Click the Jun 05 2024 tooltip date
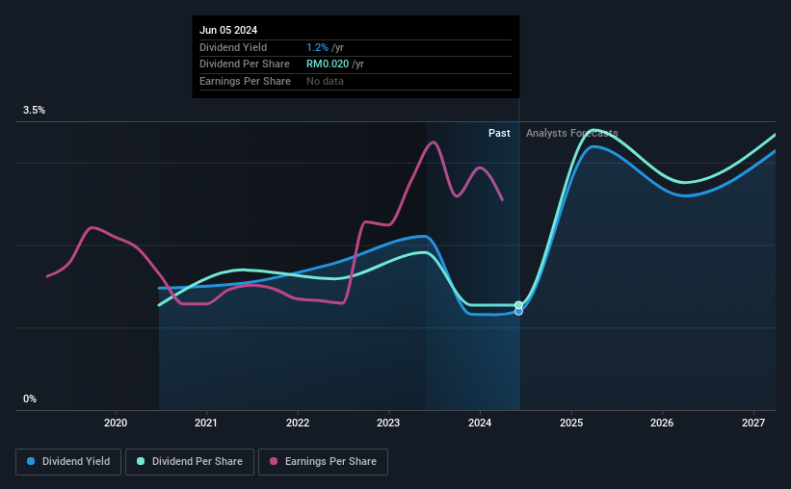Image resolution: width=791 pixels, height=489 pixels. pyautogui.click(x=228, y=30)
